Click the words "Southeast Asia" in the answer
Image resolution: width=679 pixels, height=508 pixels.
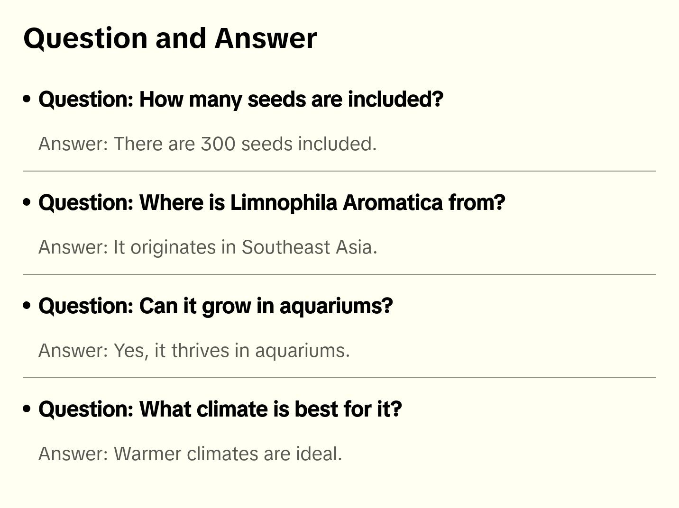(309, 247)
